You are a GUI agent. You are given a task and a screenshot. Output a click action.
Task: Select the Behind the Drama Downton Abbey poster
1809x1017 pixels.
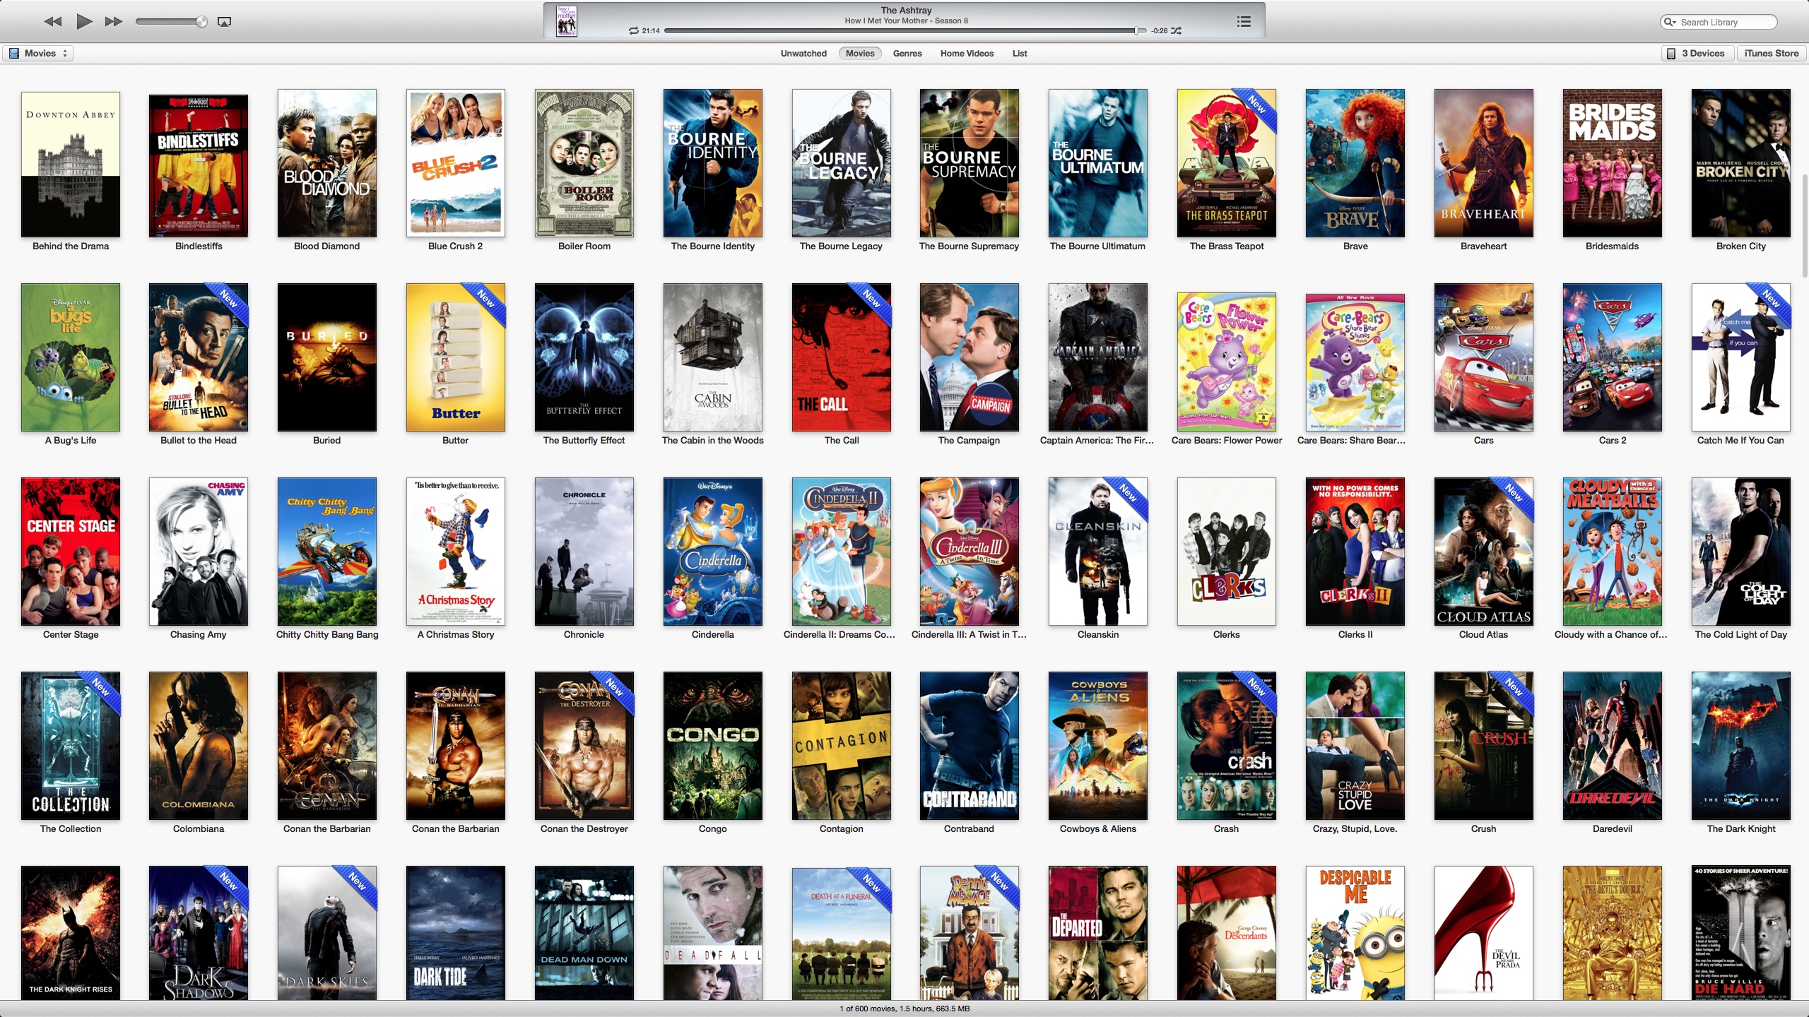[71, 164]
